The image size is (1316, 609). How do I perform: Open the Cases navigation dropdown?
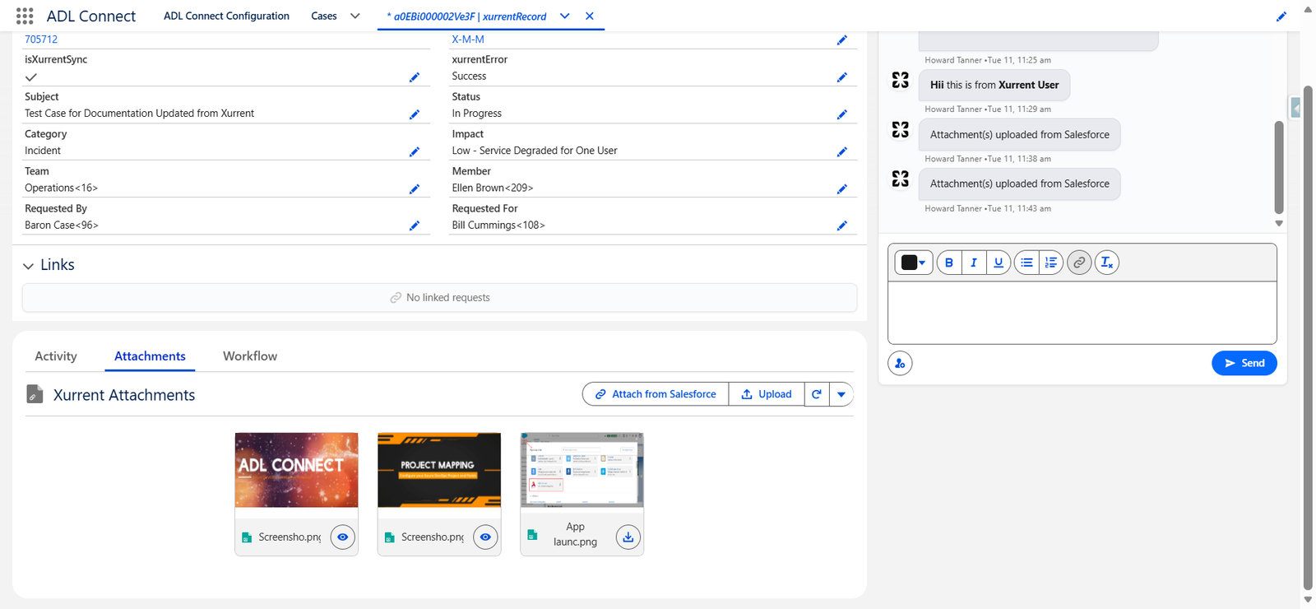(x=355, y=16)
